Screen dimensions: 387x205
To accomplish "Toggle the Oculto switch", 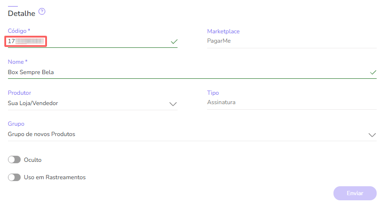I will pos(15,160).
